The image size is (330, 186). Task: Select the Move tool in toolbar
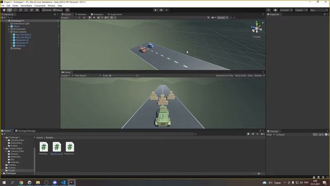click(9, 10)
